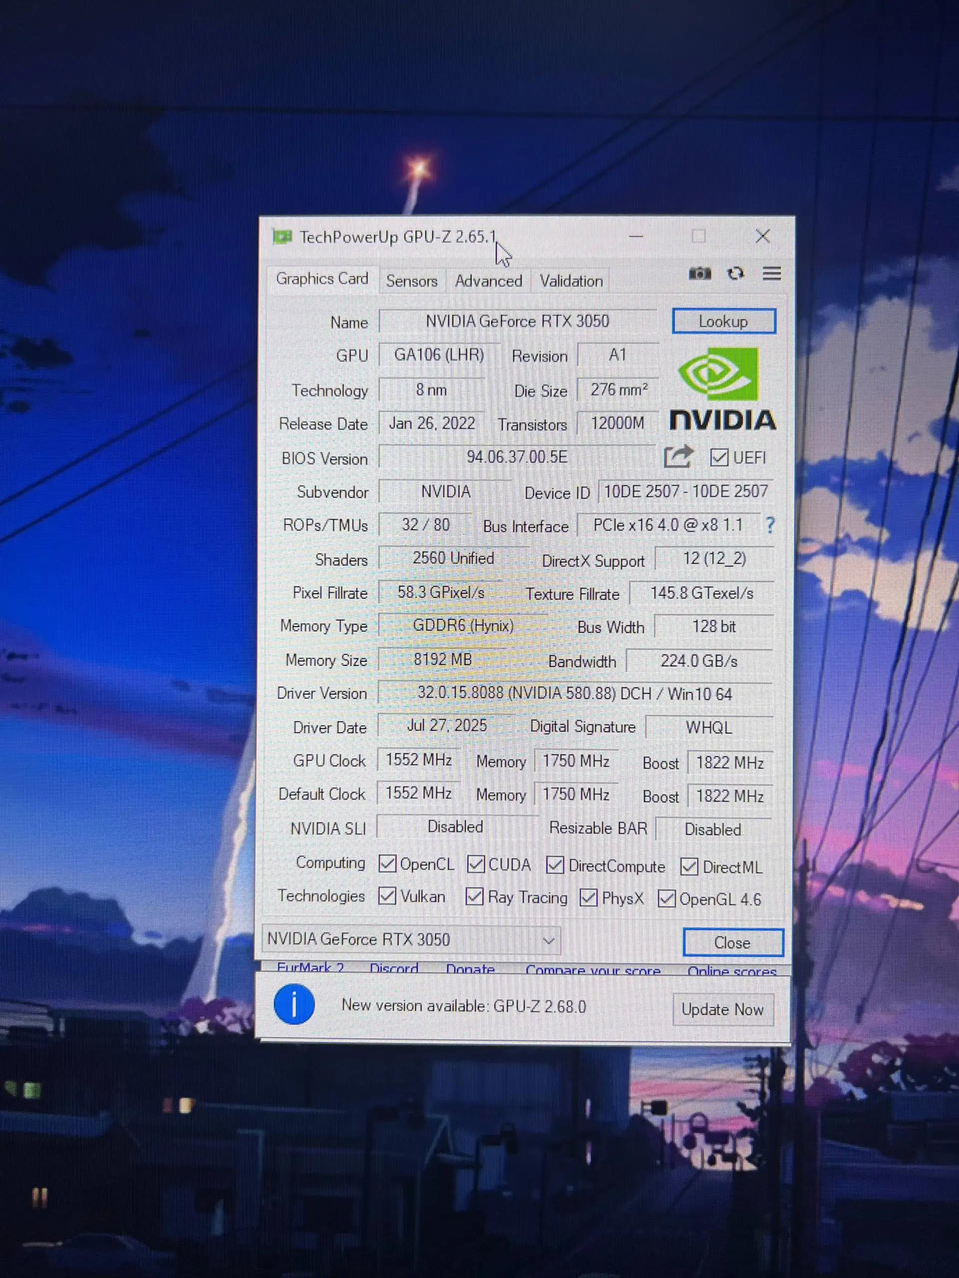Click the Close button
This screenshot has width=959, height=1278.
(x=733, y=943)
